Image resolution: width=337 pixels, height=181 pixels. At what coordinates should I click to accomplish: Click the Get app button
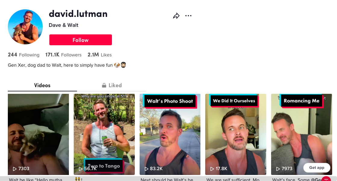point(317,168)
